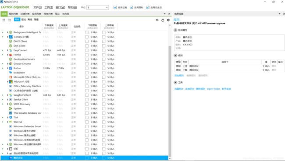This screenshot has width=285, height=161.
Task: Click the Service Client row icon
Action: click(x=11, y=100)
